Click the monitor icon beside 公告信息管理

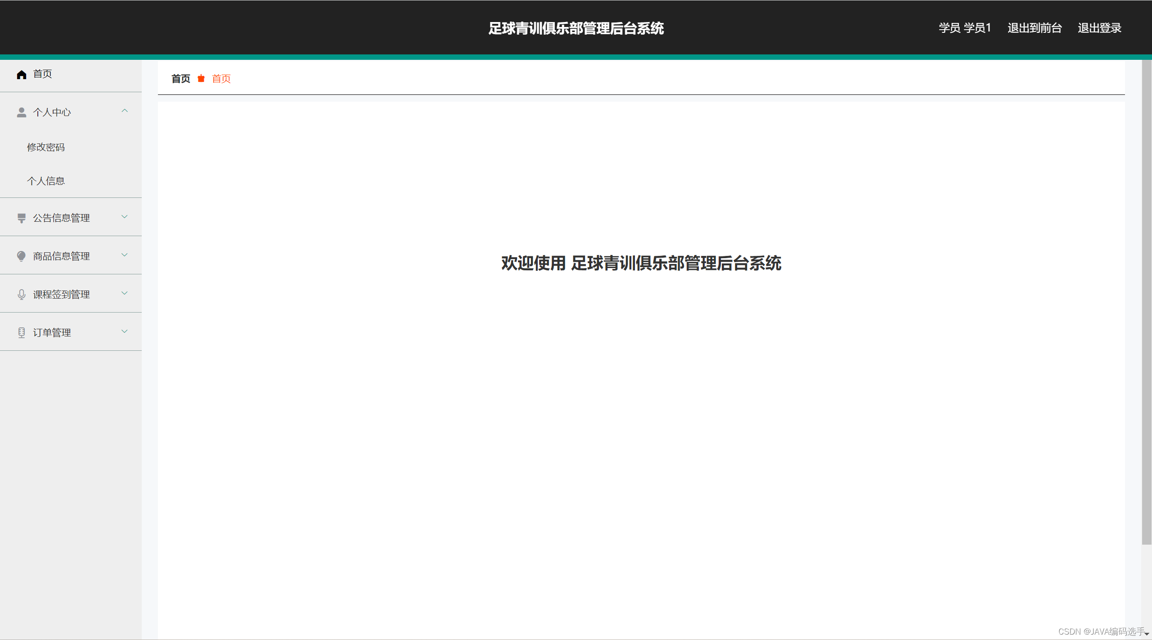coord(21,218)
